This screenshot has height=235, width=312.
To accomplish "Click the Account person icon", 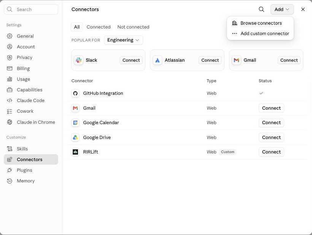I will click(10, 47).
